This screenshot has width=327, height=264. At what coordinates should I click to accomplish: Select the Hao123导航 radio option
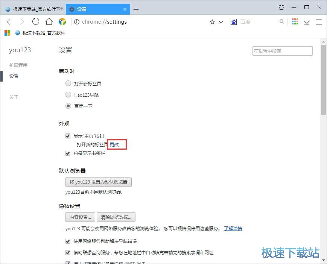(68, 95)
